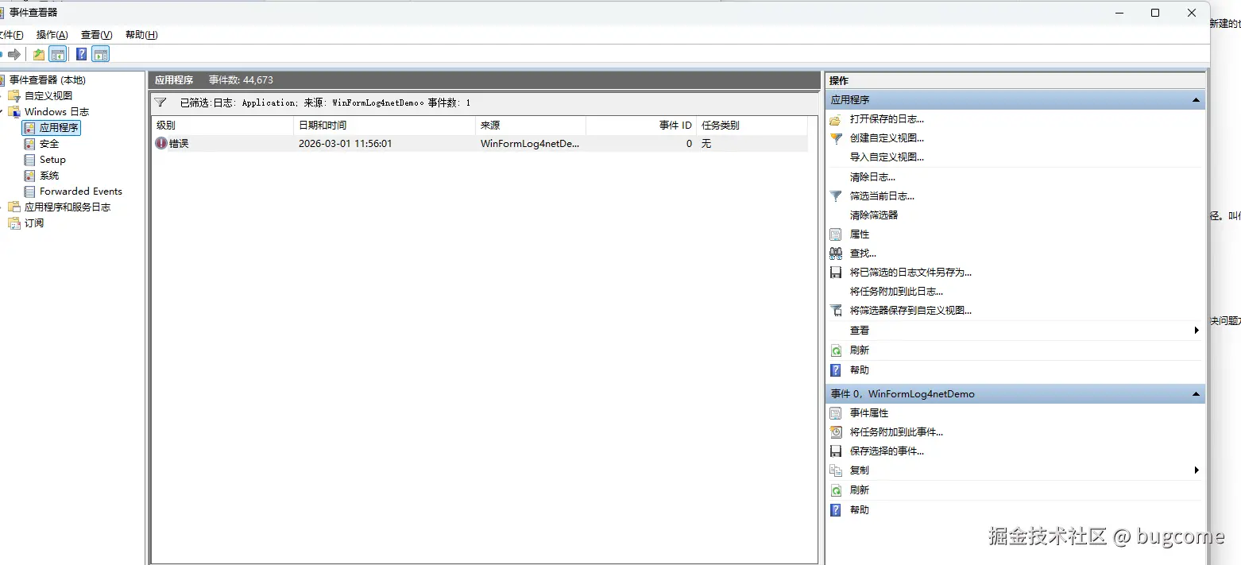Maximize the 事件查看器 window

(x=1155, y=13)
